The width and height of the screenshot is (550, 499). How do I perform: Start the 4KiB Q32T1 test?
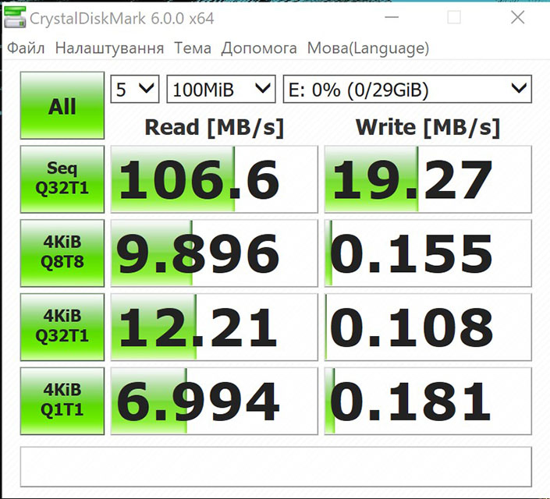pos(62,327)
